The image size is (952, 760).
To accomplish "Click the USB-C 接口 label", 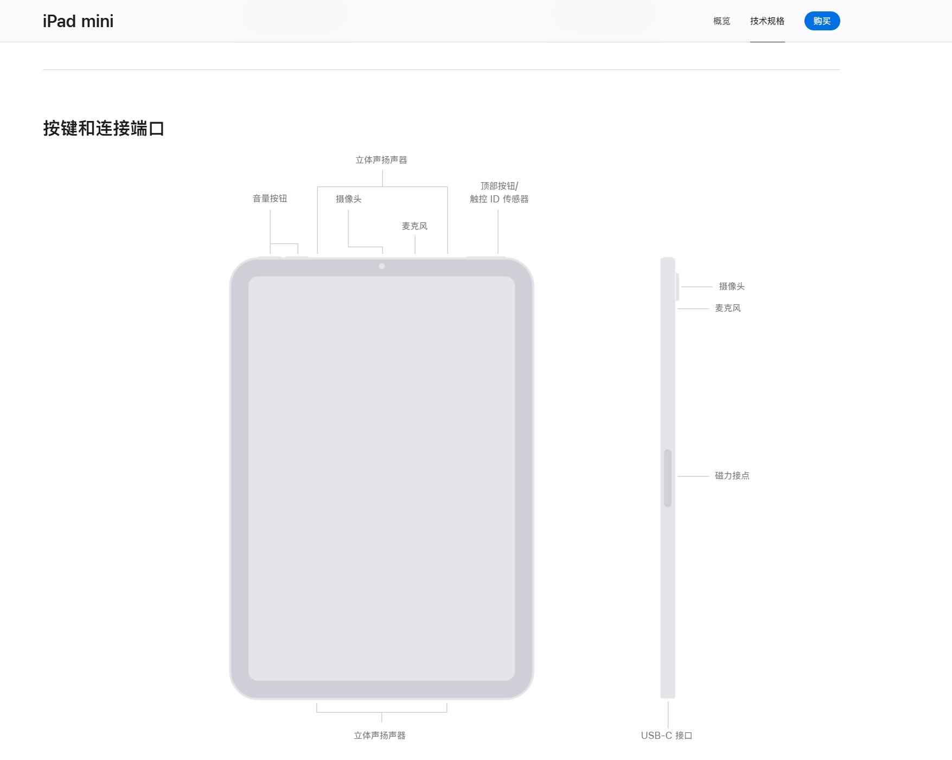I will [x=667, y=736].
